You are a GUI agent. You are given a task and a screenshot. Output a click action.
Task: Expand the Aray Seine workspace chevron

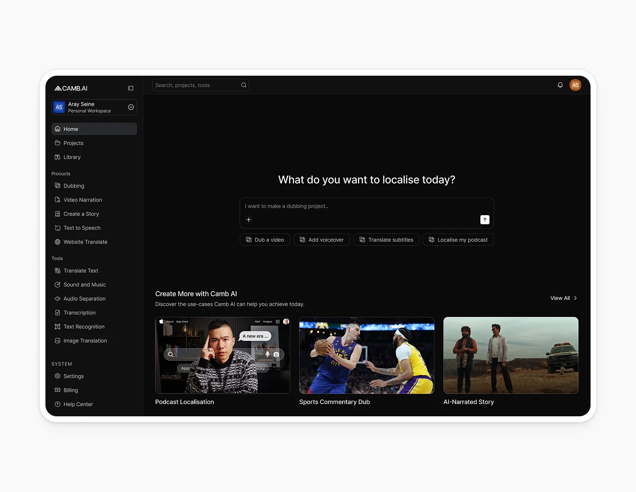click(x=131, y=107)
